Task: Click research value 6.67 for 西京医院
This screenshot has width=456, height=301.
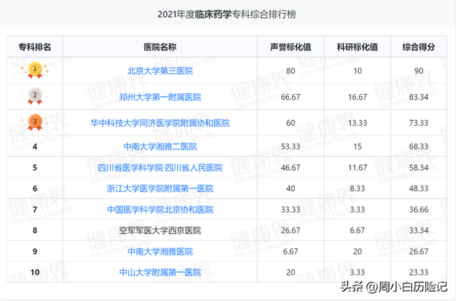Action: click(x=358, y=231)
